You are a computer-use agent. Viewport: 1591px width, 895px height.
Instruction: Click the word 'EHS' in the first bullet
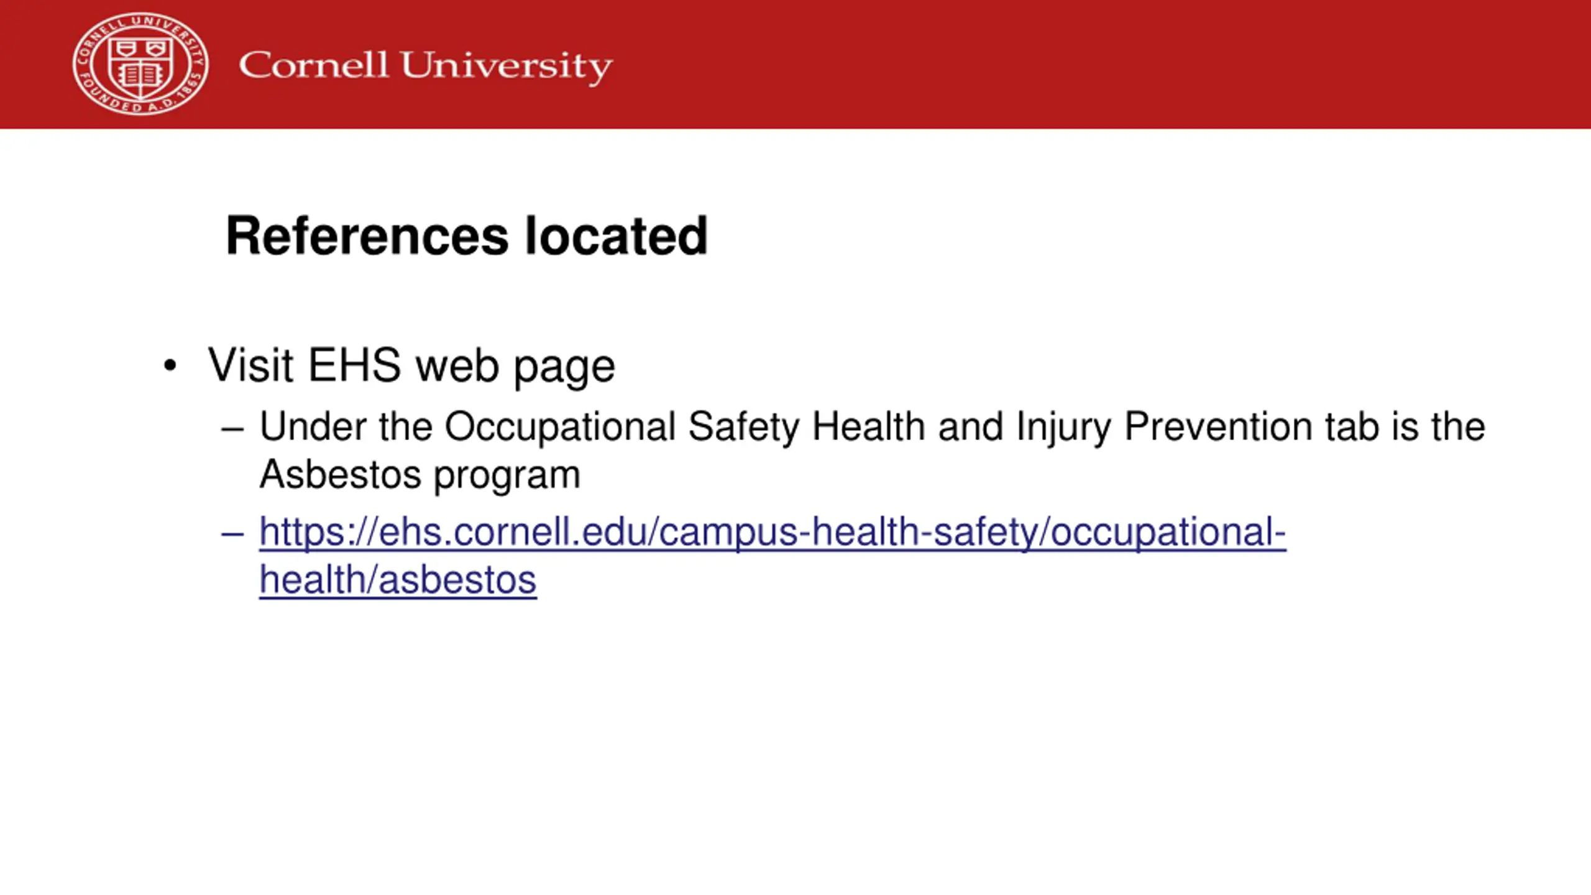(354, 365)
